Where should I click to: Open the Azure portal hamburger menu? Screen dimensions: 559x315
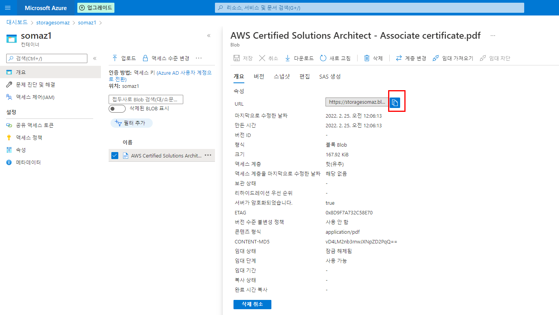pos(8,8)
